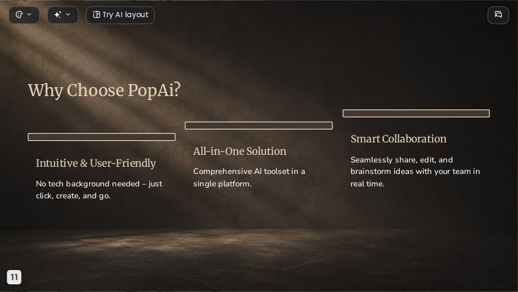Expand the AI sparkle dropdown chevron
Screen dimensions: 518x292
click(x=68, y=14)
